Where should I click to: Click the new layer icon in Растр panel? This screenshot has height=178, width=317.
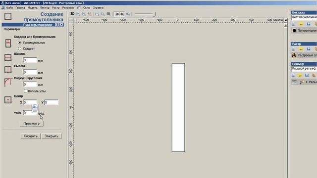point(293,49)
